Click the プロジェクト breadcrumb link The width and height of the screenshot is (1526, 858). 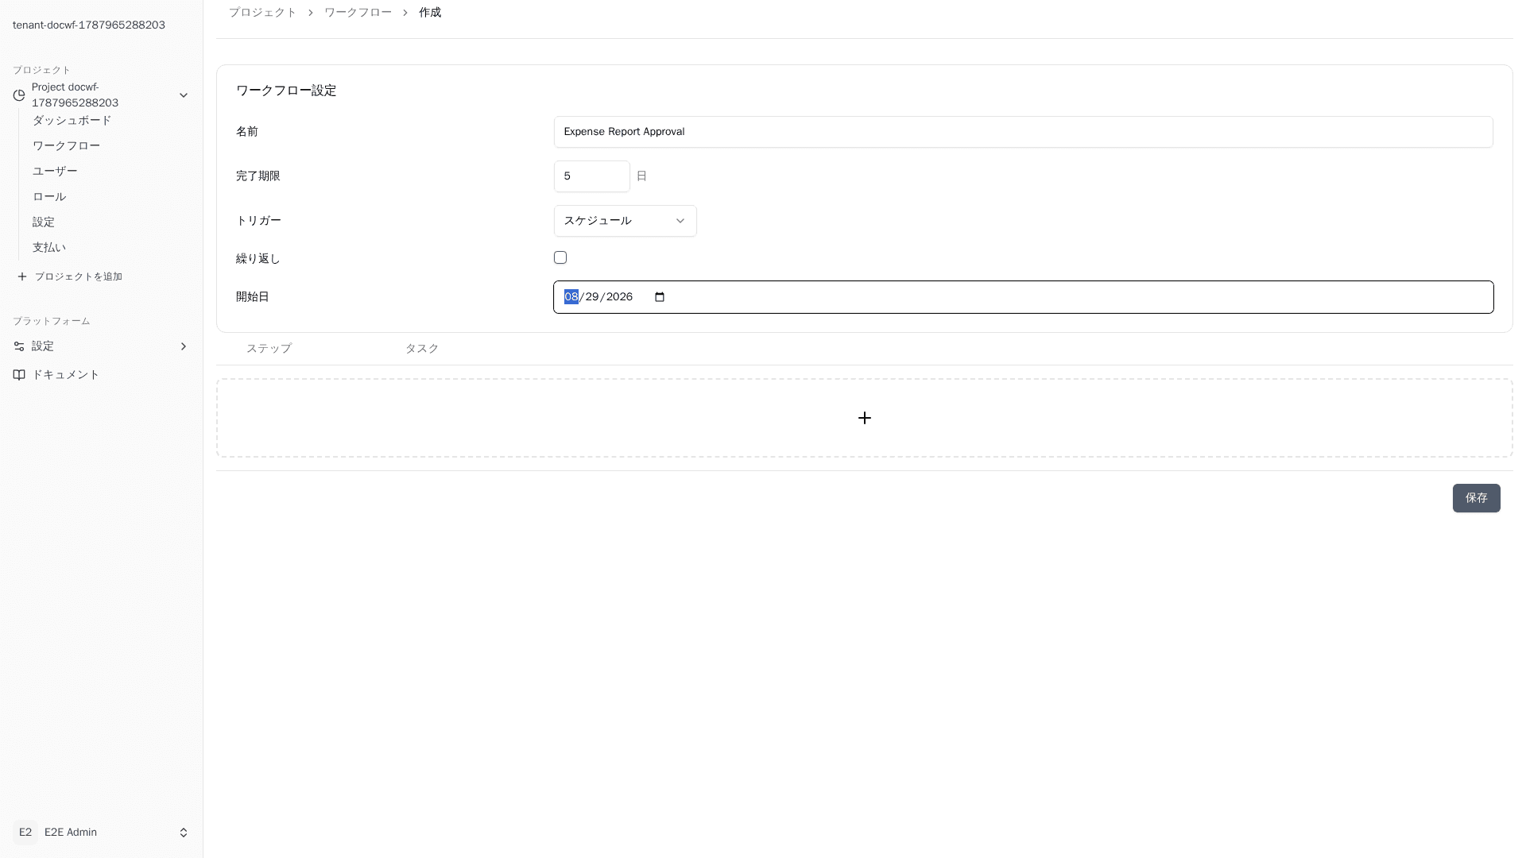pyautogui.click(x=262, y=13)
